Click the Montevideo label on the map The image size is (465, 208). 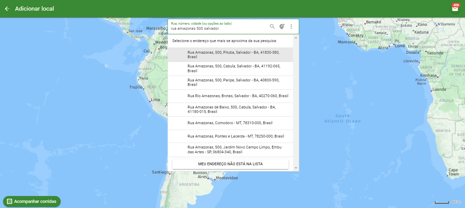[227, 178]
